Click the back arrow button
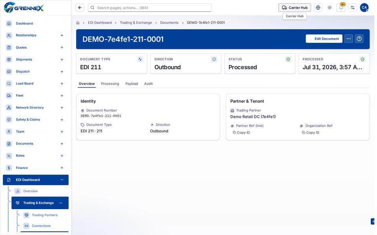377x235 pixels. [x=80, y=8]
